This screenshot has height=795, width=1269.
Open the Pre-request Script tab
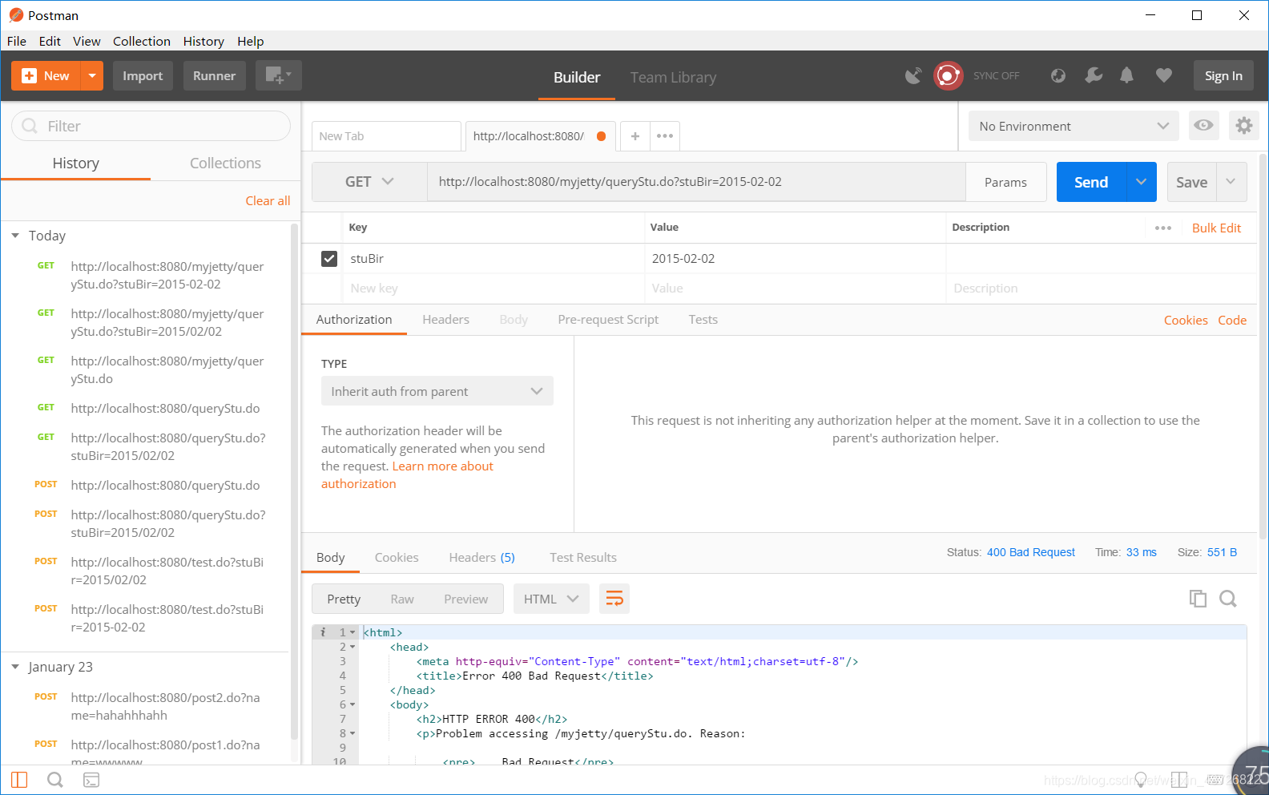point(608,319)
